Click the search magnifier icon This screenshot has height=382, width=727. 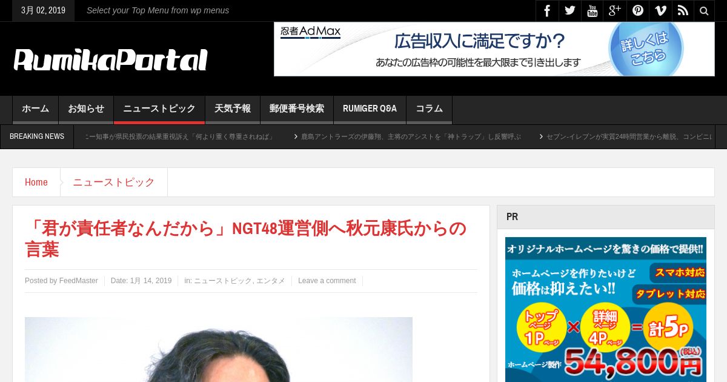pyautogui.click(x=704, y=10)
